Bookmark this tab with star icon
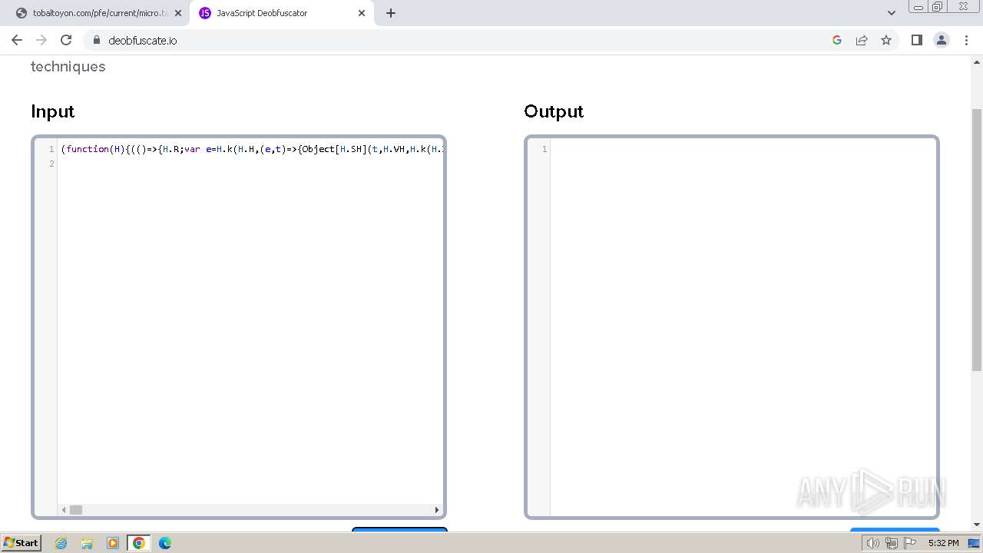 [886, 40]
